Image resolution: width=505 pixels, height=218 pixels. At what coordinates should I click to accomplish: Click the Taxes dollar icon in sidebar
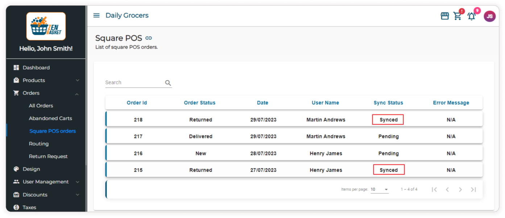point(16,207)
